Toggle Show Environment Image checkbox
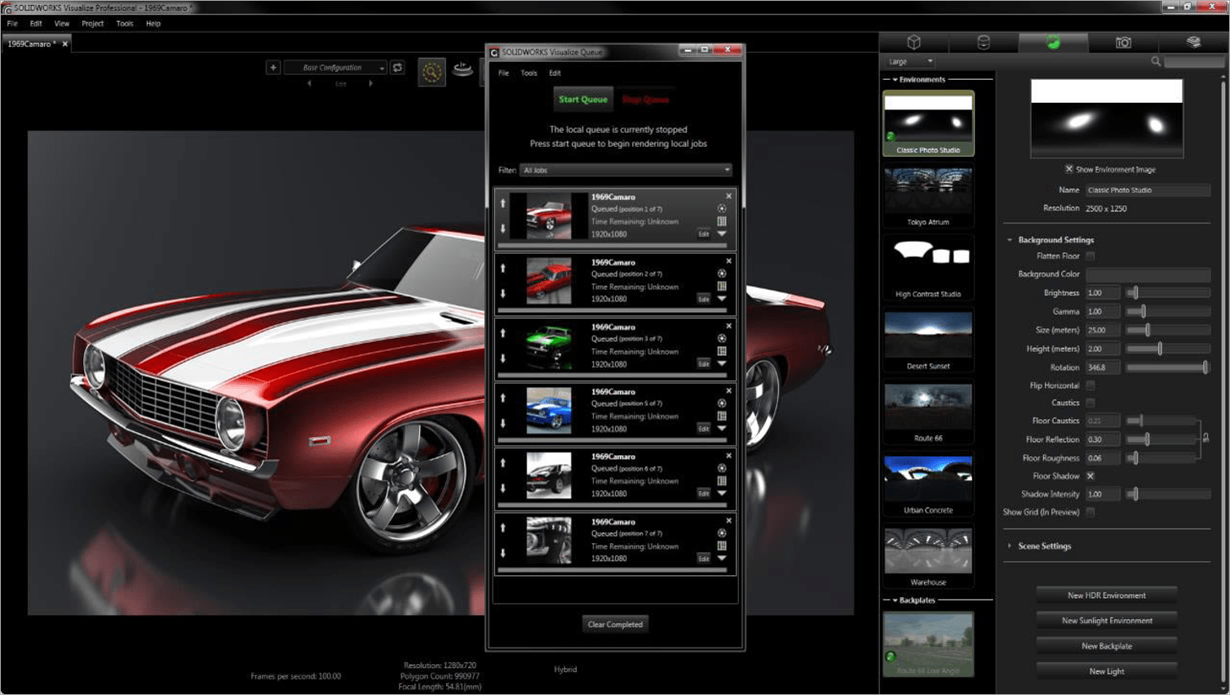Image resolution: width=1230 pixels, height=695 pixels. (1069, 170)
